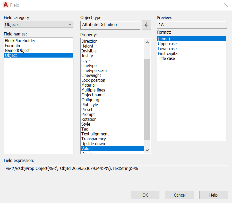Choose Linetype scale property
232x203 pixels.
(x=112, y=70)
